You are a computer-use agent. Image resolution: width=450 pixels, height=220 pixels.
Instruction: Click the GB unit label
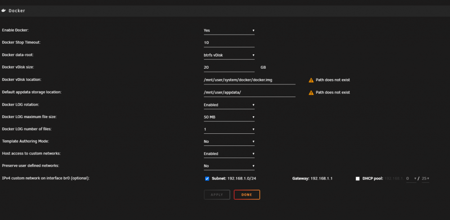(263, 68)
